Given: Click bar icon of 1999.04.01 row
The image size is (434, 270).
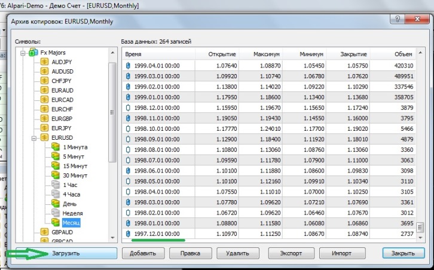Looking at the screenshot, I should tap(127, 66).
